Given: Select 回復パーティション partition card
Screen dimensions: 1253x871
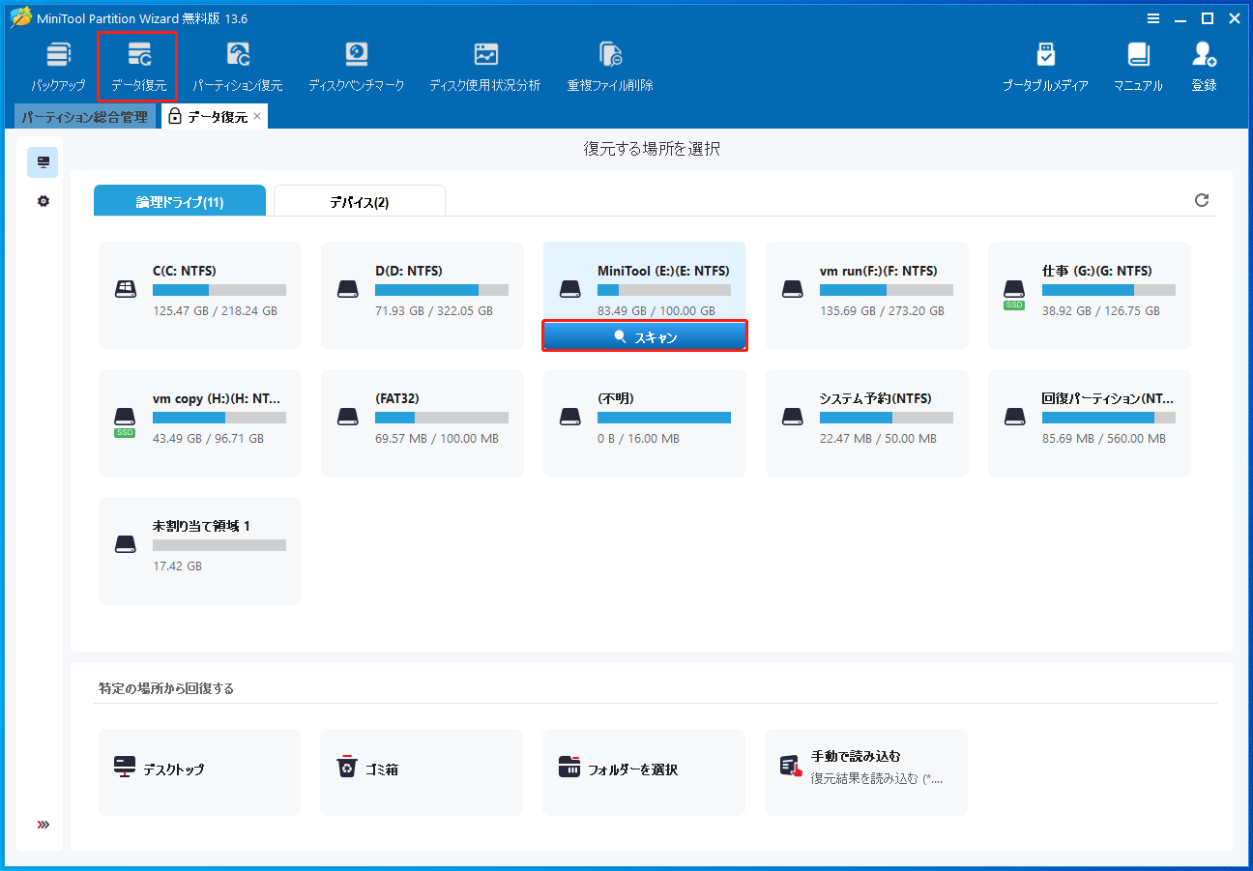Looking at the screenshot, I should pos(1090,423).
